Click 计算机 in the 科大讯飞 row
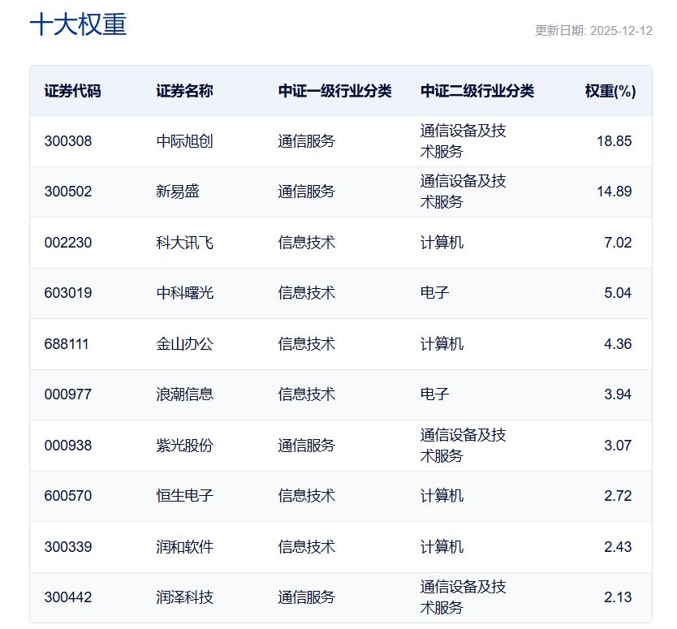This screenshot has width=677, height=629. [x=442, y=243]
